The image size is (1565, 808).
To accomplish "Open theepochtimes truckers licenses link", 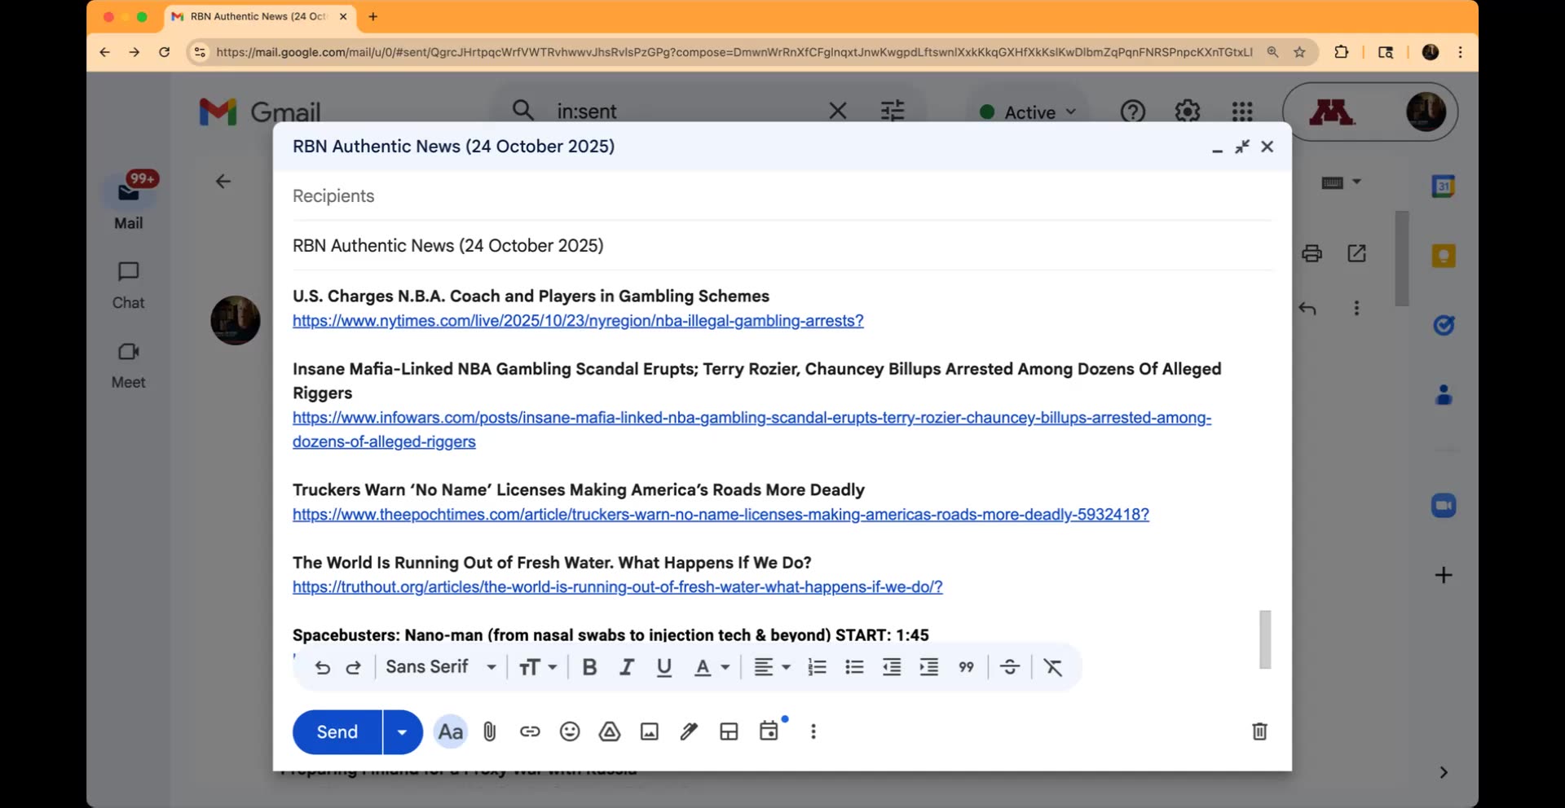I will click(721, 515).
